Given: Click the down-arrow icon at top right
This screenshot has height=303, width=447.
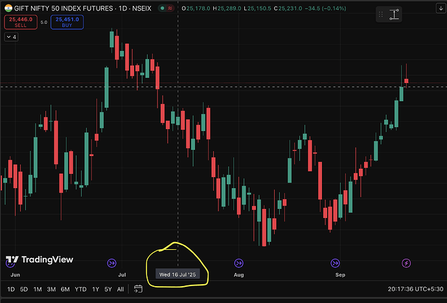Looking at the screenshot, I should click(x=441, y=8).
